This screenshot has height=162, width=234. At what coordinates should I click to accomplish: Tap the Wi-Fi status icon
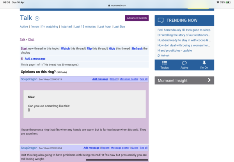[x=218, y=2]
